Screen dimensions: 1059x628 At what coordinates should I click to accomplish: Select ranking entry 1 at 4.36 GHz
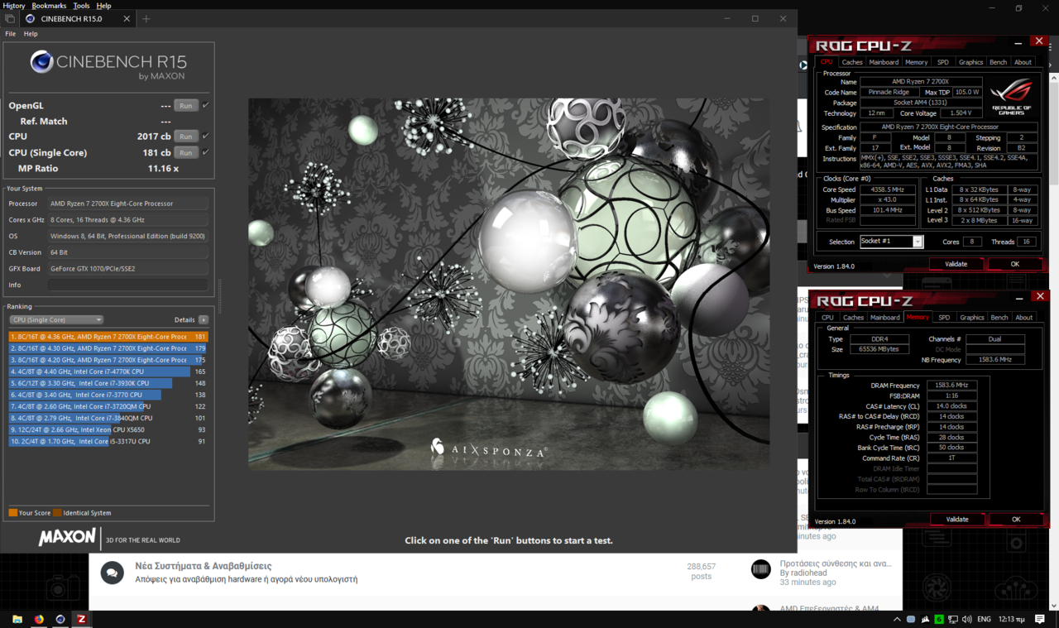click(x=108, y=337)
